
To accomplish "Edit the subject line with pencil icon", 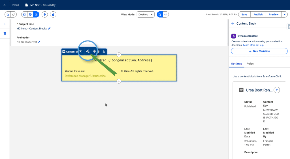I will click(49, 29).
